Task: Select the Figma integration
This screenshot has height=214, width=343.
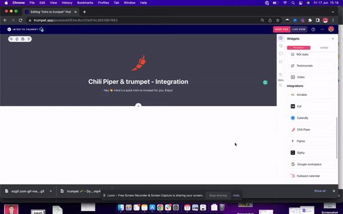Action: click(x=311, y=141)
